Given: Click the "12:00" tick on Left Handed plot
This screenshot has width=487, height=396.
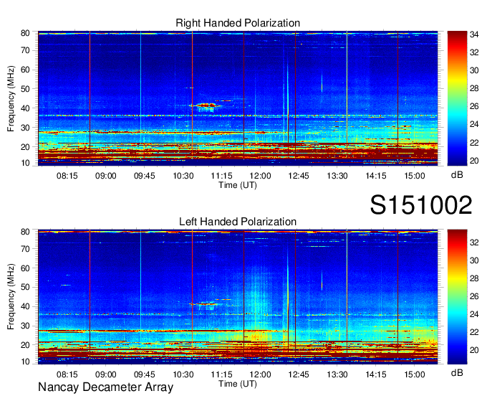Looking at the screenshot, I should (260, 374).
